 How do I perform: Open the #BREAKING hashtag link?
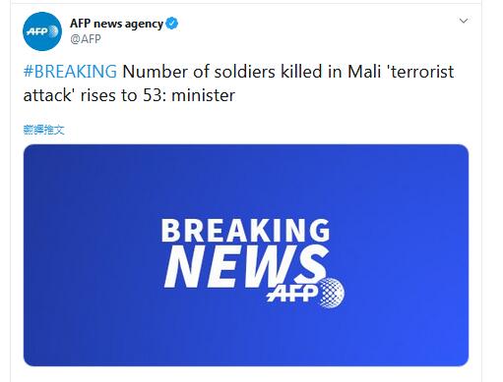pos(70,72)
